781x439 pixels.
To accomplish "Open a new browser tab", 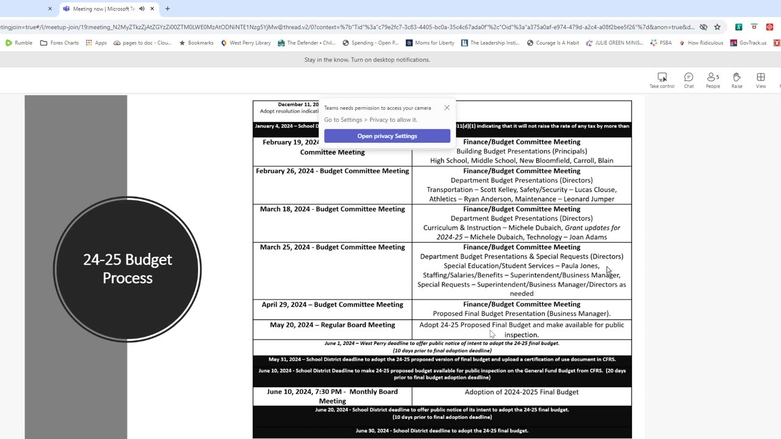I will coord(167,9).
